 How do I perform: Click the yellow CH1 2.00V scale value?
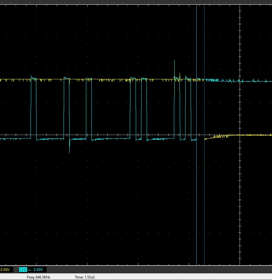(x=5, y=270)
